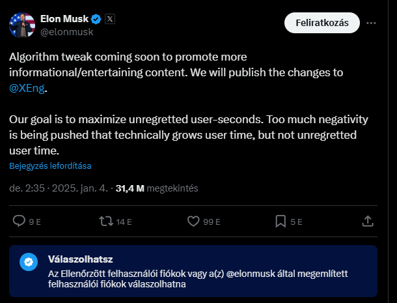
Task: Click the Válaszolhatsz heading in notice box
Action: click(x=81, y=259)
